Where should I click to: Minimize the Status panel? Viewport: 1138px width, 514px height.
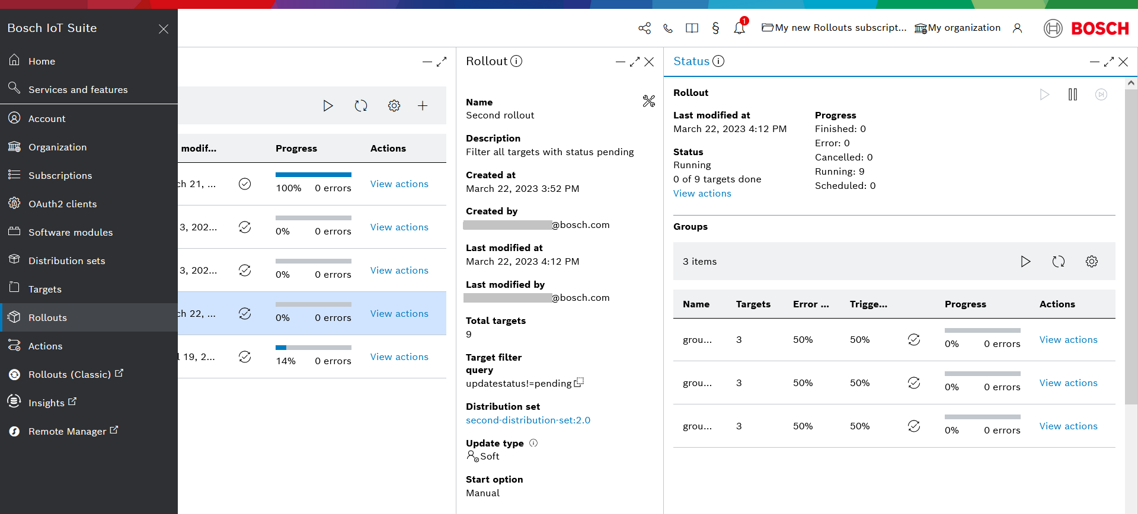(x=1094, y=62)
